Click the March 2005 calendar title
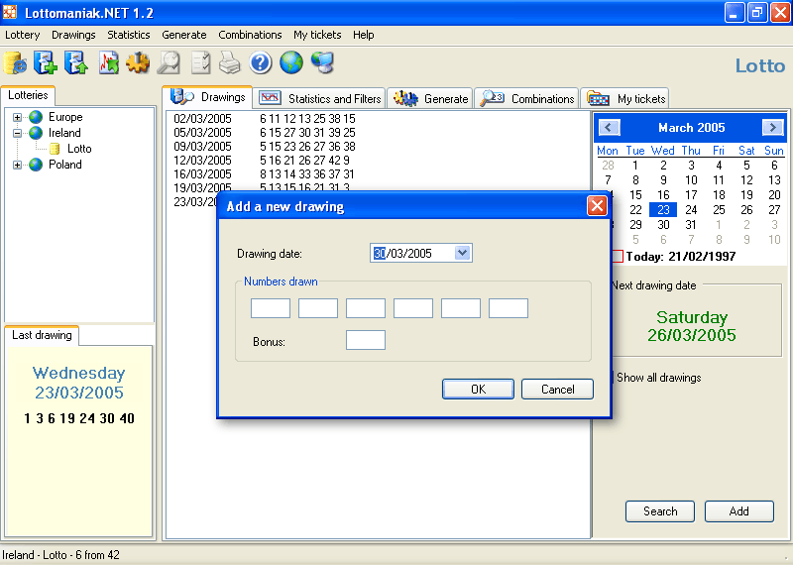 (691, 128)
